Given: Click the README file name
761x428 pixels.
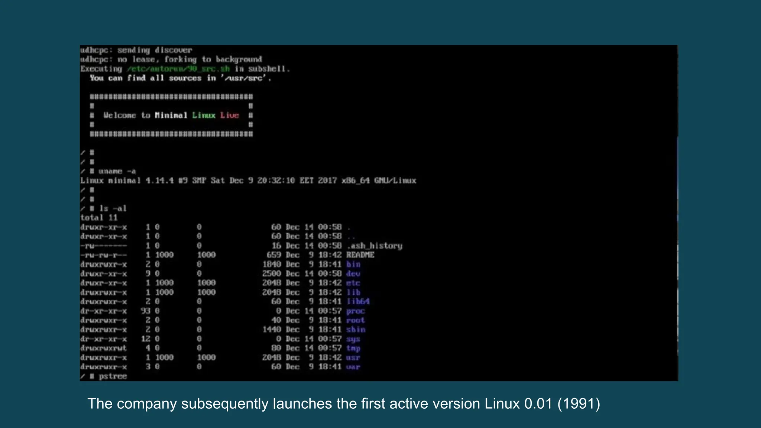Looking at the screenshot, I should pyautogui.click(x=360, y=255).
